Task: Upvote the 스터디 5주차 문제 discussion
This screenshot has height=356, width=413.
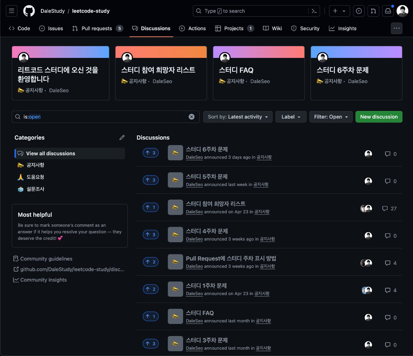Action: pos(151,180)
